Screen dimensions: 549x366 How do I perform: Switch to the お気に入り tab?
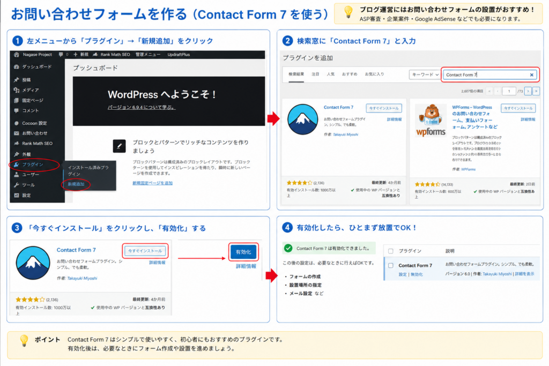[x=374, y=74]
